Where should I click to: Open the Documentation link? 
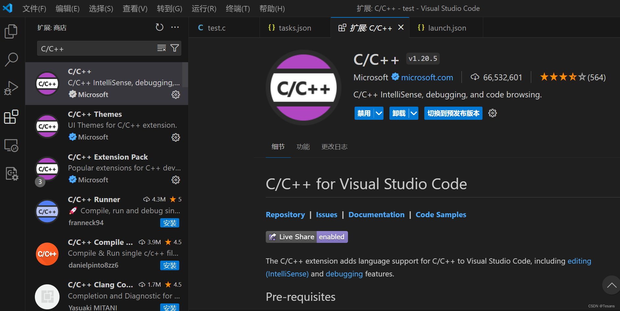(x=376, y=215)
